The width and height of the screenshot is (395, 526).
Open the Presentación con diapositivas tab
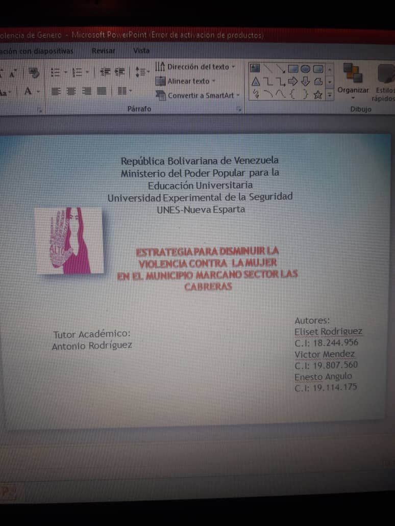[x=37, y=51]
